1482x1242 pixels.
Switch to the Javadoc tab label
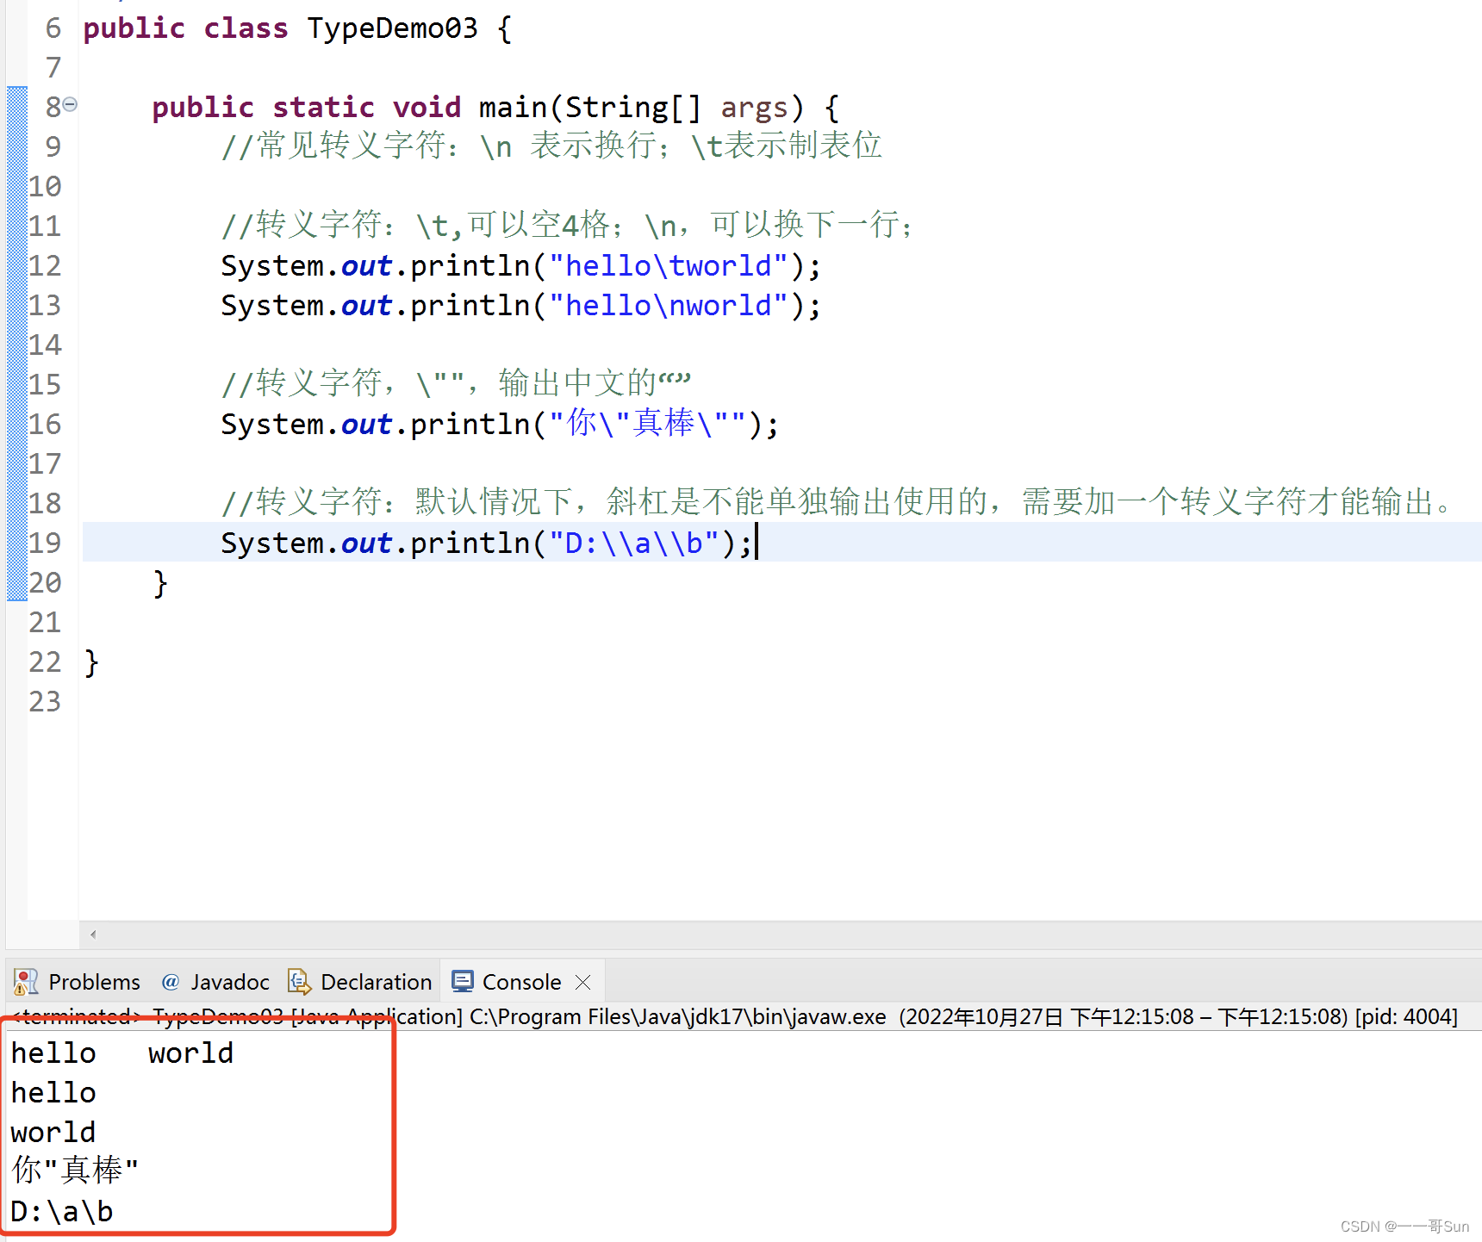pyautogui.click(x=229, y=982)
